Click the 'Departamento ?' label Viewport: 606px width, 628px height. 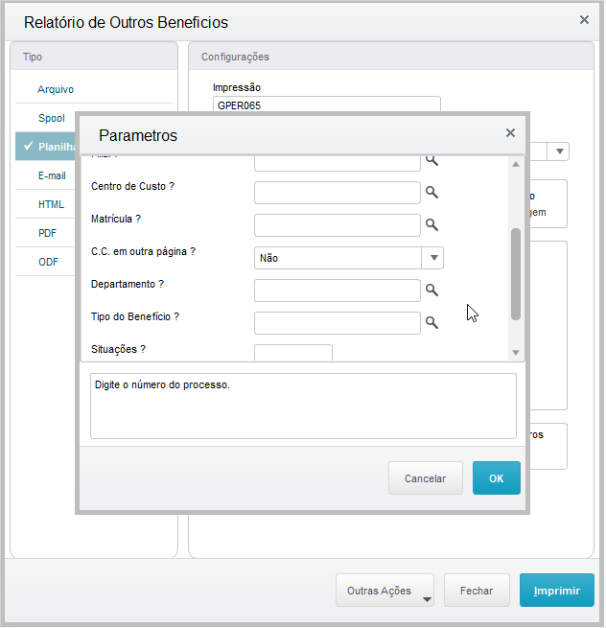128,284
